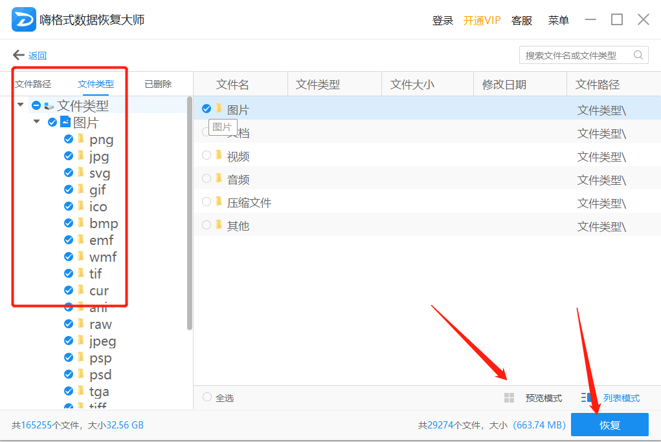Click the folder icon of bmp
This screenshot has height=442, width=661.
click(80, 223)
